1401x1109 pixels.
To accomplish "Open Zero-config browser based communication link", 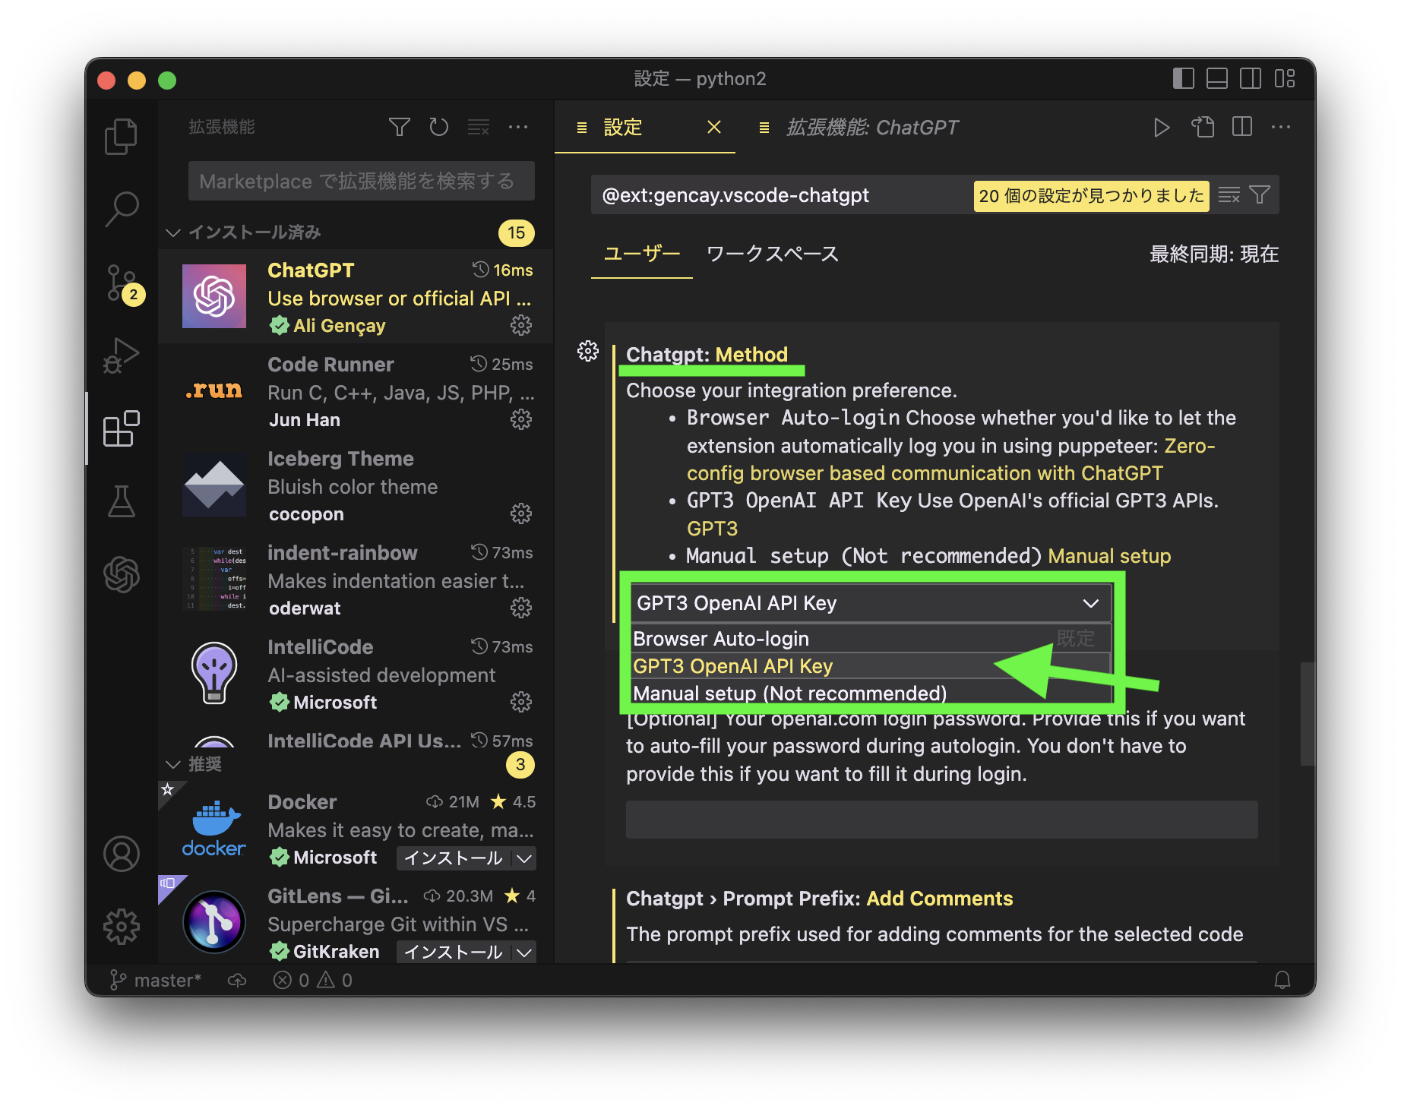I will pyautogui.click(x=950, y=460).
